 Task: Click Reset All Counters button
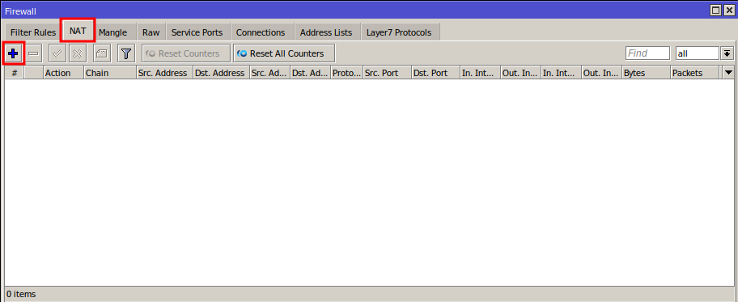[284, 53]
